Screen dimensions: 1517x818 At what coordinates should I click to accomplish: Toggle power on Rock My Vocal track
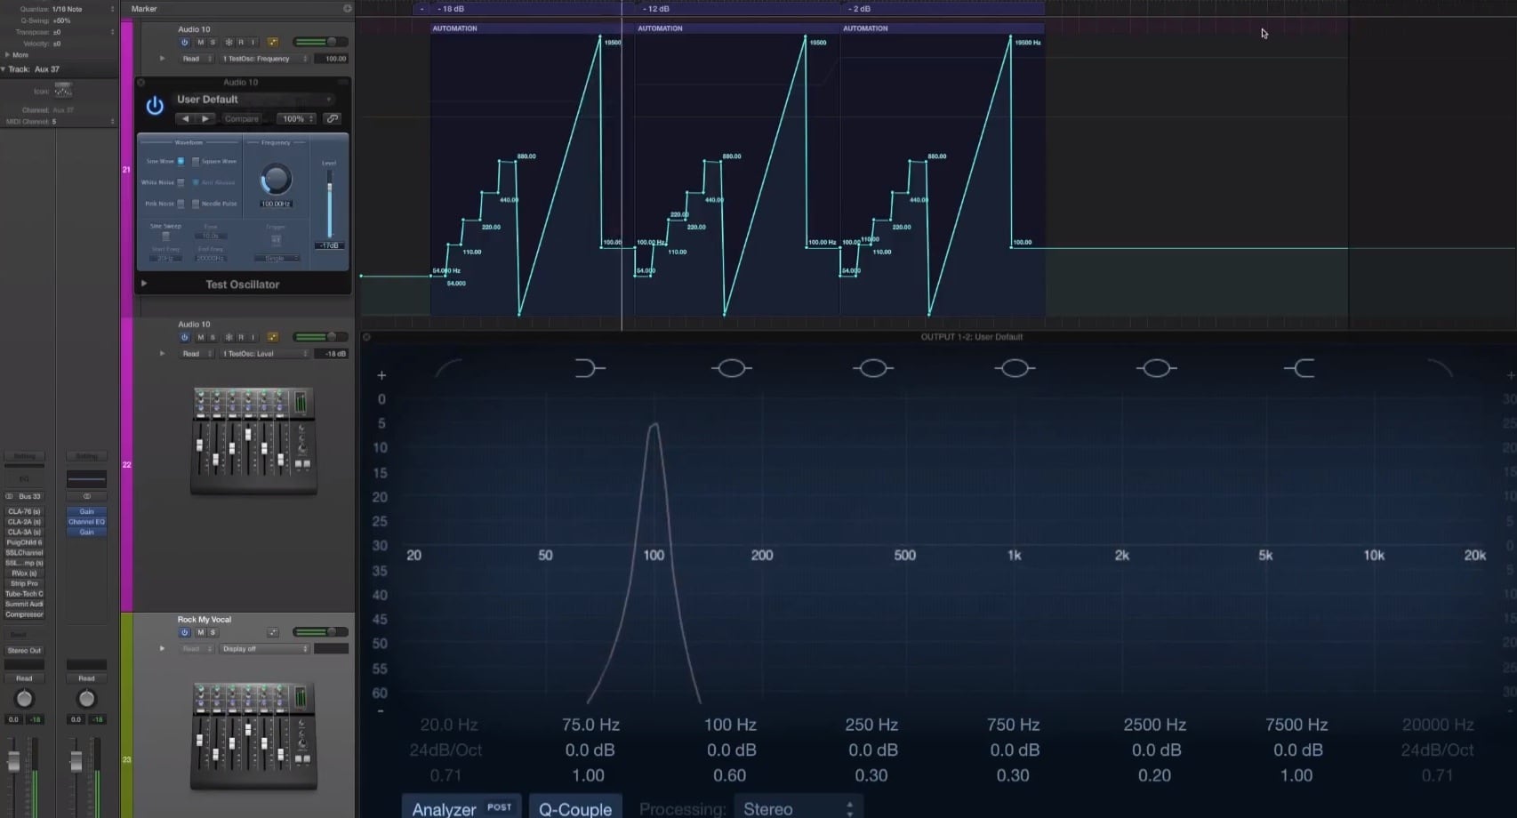(x=185, y=632)
